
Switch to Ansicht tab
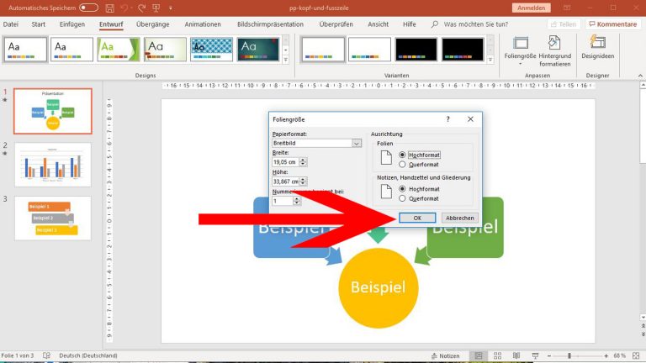379,24
